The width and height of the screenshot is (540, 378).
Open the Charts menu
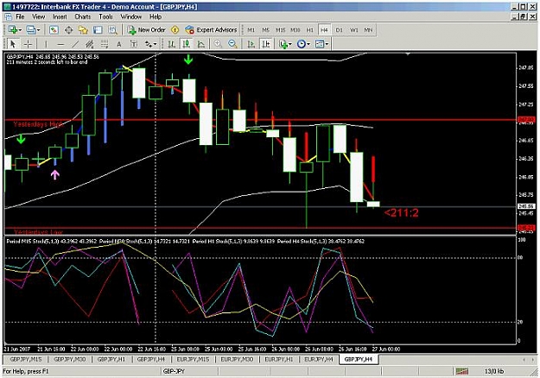(x=83, y=16)
